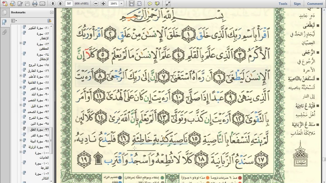Go to previous page with up arrow
326x183 pixels.
coord(53,4)
